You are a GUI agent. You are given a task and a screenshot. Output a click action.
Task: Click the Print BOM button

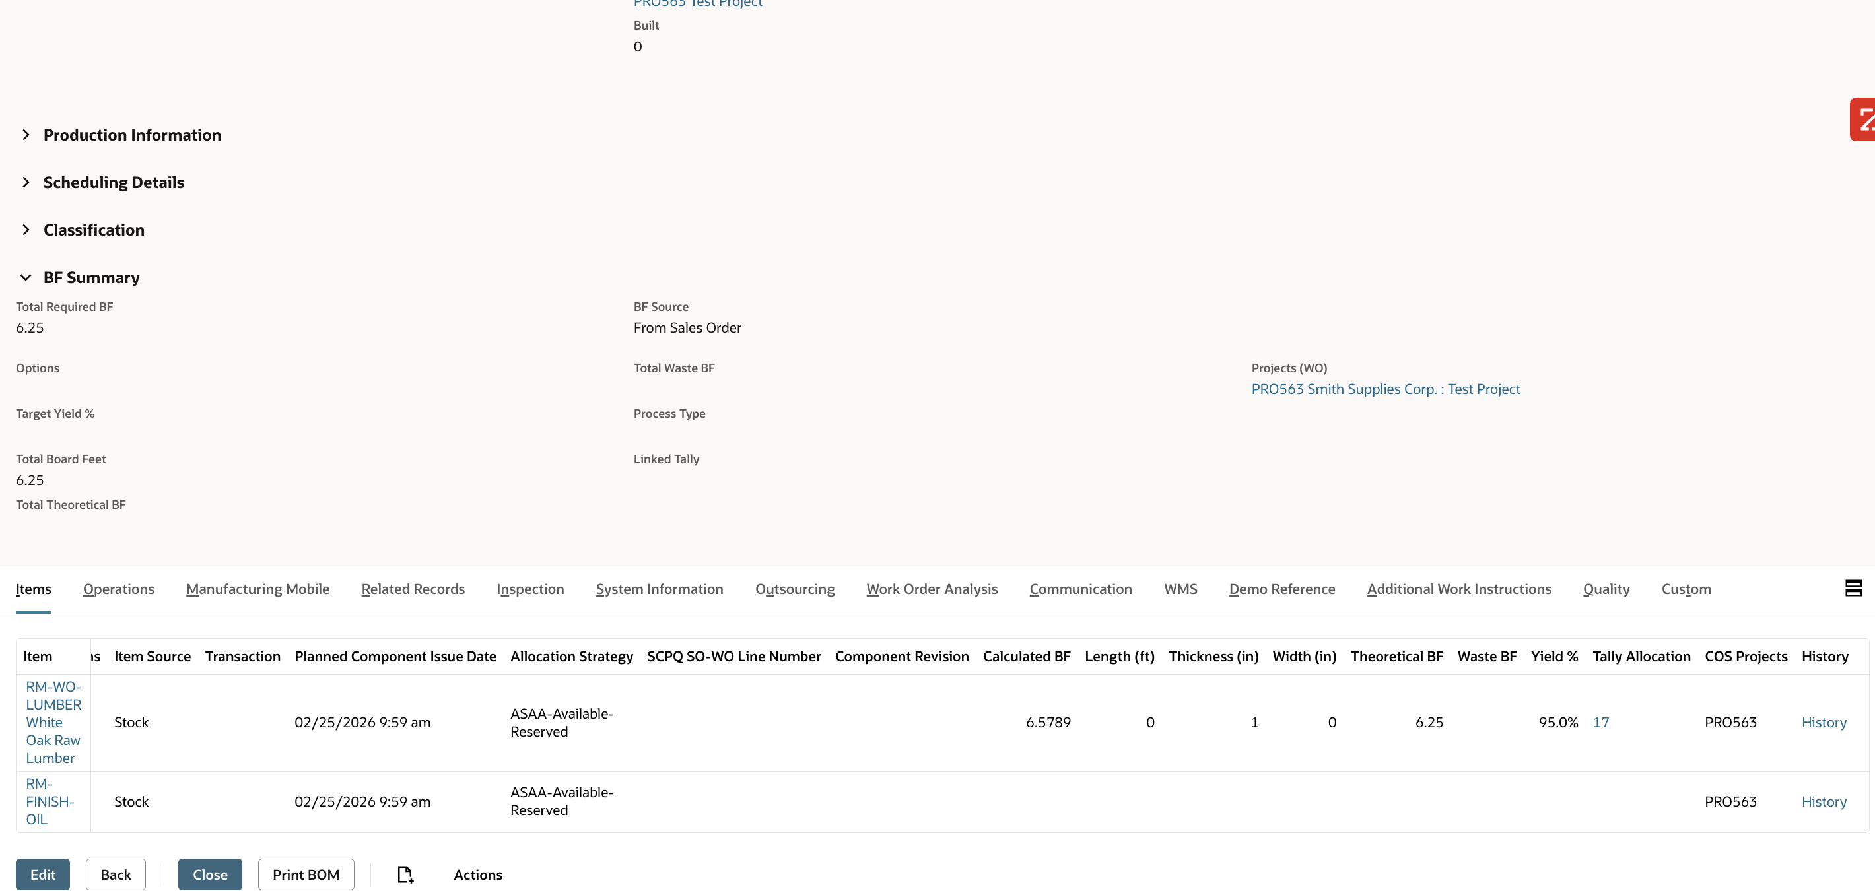click(305, 874)
